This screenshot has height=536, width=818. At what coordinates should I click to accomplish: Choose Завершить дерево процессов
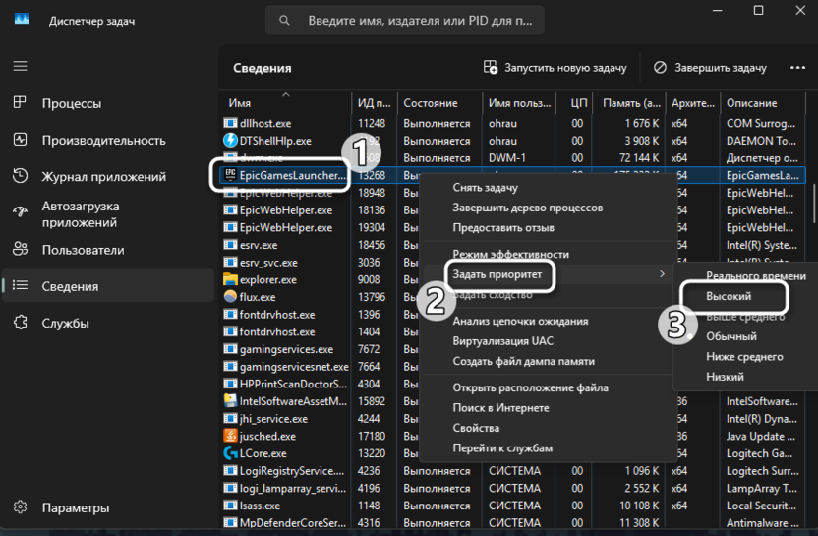[548, 208]
